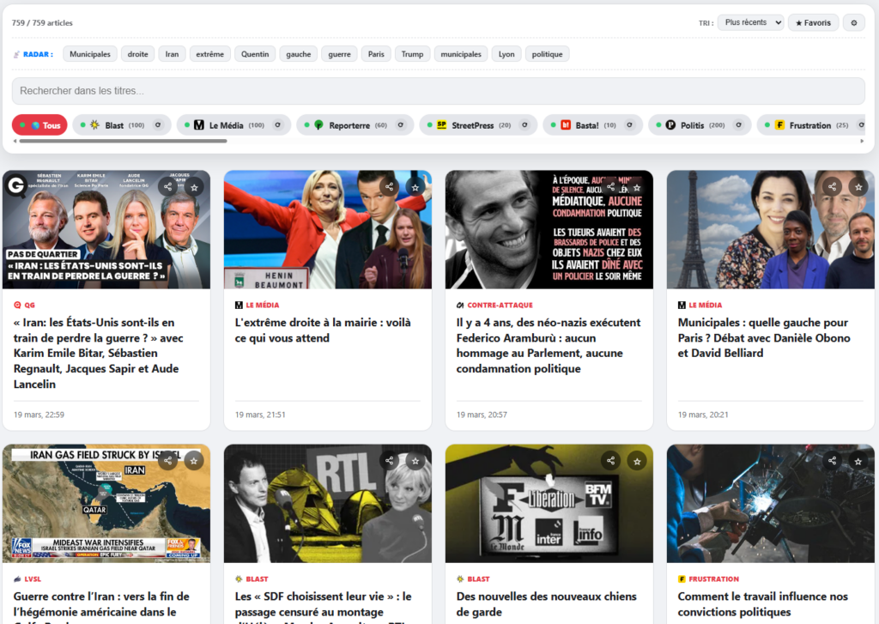Show favorites with the Favoris button
879x624 pixels.
[812, 23]
